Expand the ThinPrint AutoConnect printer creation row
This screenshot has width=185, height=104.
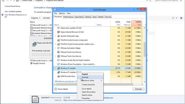(55, 44)
